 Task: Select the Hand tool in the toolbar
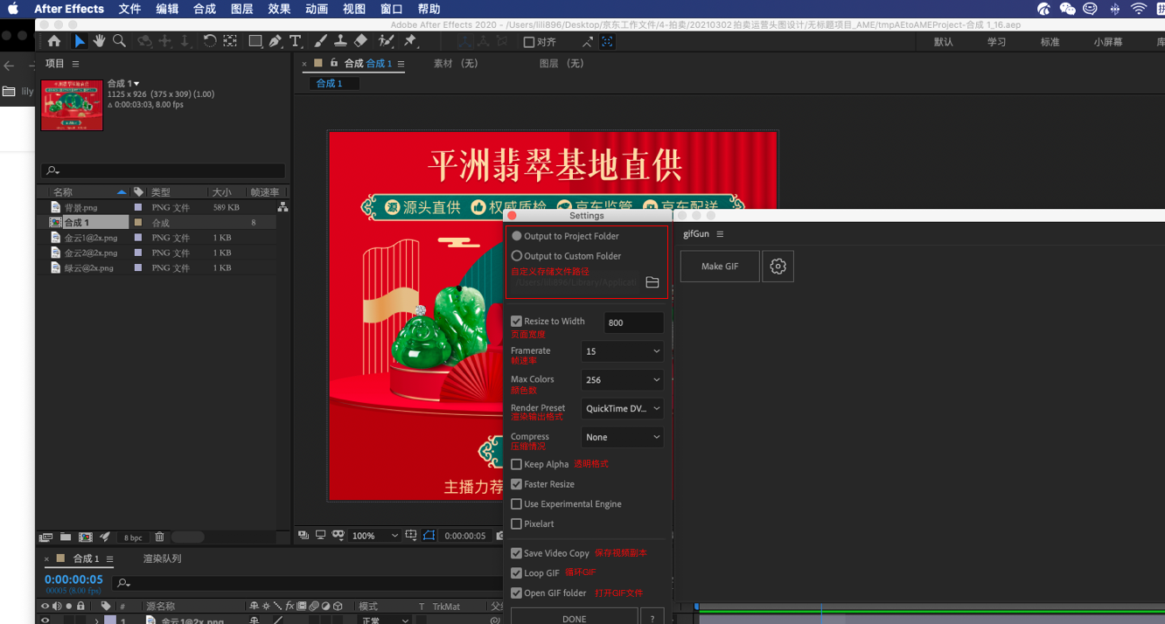coord(99,41)
